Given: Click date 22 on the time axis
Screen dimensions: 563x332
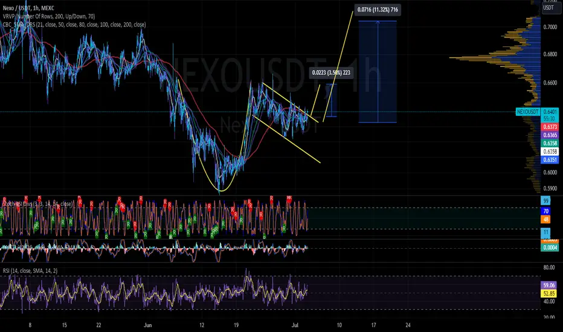Looking at the screenshot, I should [x=98, y=325].
